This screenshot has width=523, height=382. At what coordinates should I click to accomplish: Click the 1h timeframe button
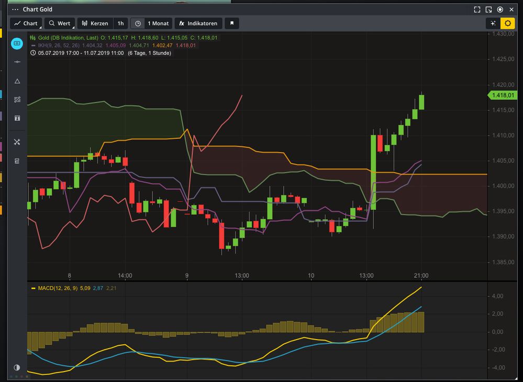click(120, 23)
